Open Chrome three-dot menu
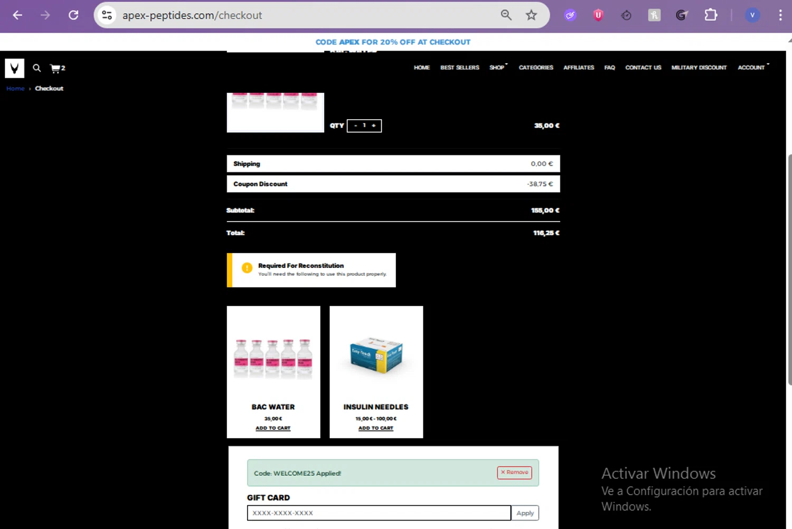792x529 pixels. [780, 15]
